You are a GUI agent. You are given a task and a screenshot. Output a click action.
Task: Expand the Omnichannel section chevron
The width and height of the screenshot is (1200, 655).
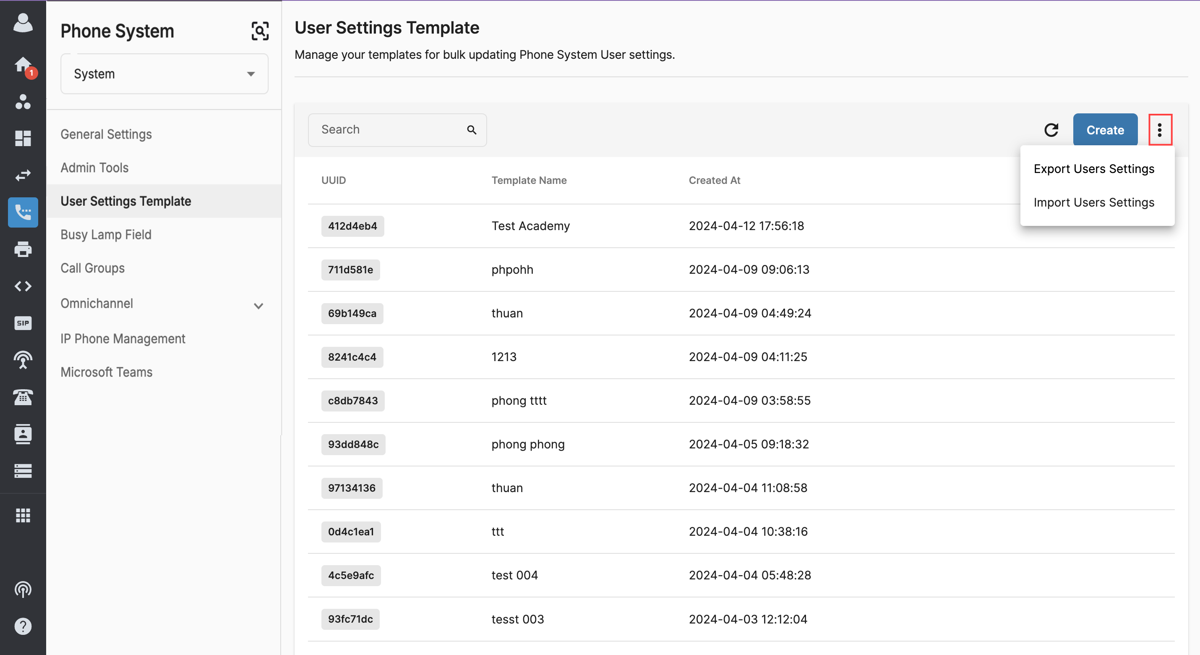[258, 306]
